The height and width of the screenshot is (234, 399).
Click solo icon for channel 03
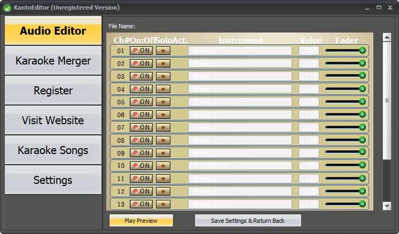(163, 76)
